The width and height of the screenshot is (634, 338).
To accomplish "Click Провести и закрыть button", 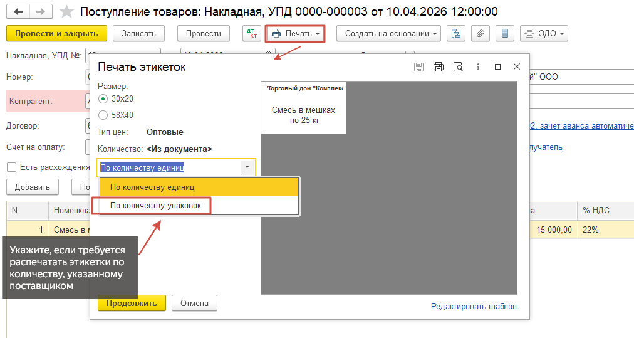I will [56, 34].
